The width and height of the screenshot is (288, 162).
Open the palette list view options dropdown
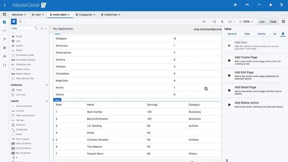44,29
